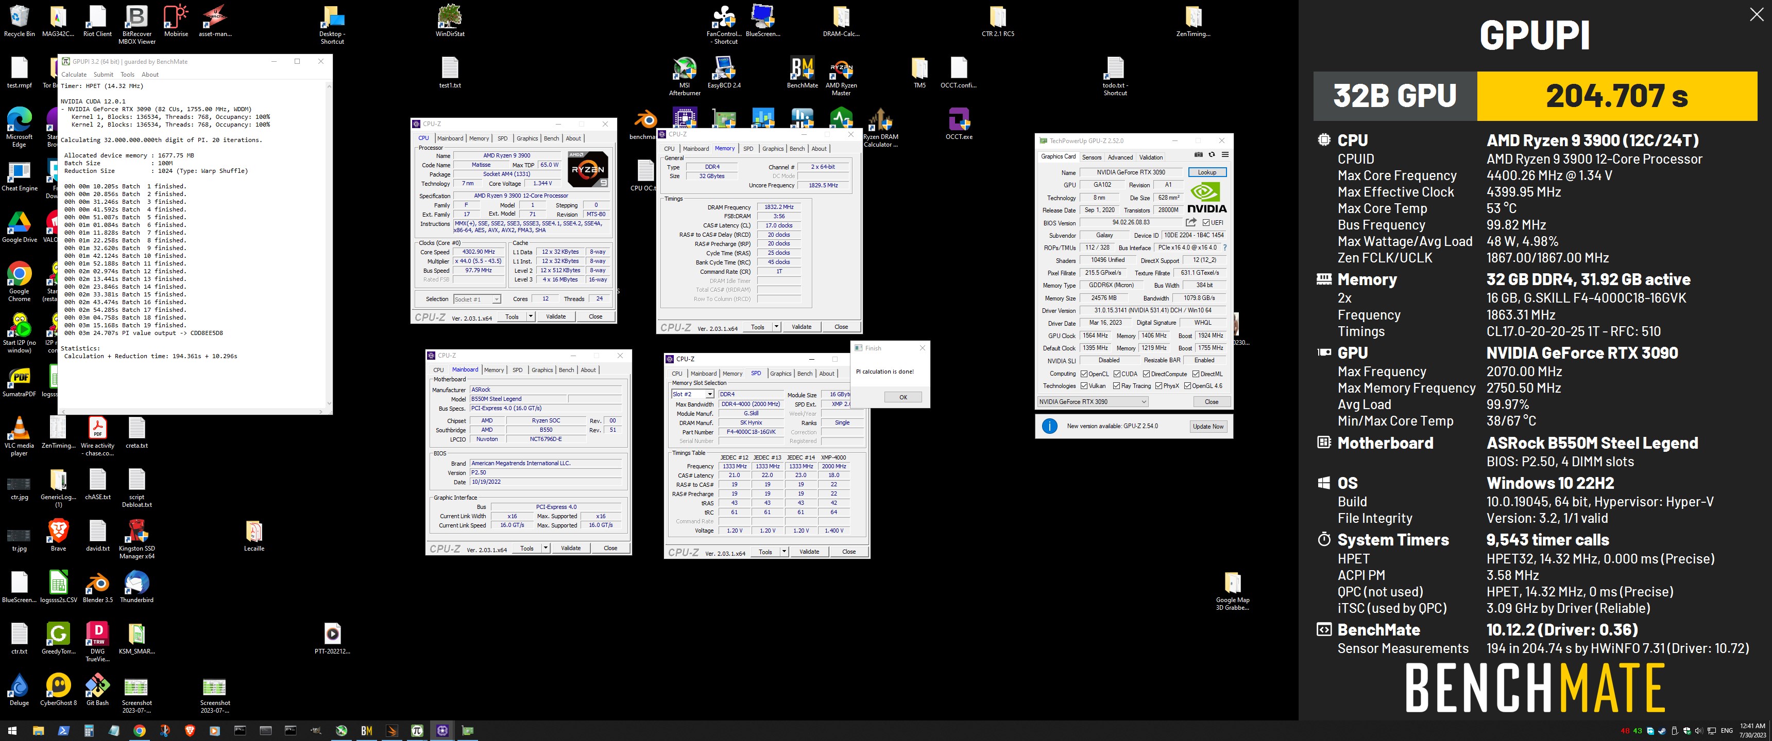Open MSI Afterburner desktop icon
This screenshot has width=1772, height=741.
point(685,76)
